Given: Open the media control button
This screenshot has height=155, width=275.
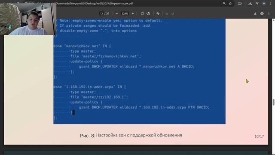Looking at the screenshot, I should point(257,3).
